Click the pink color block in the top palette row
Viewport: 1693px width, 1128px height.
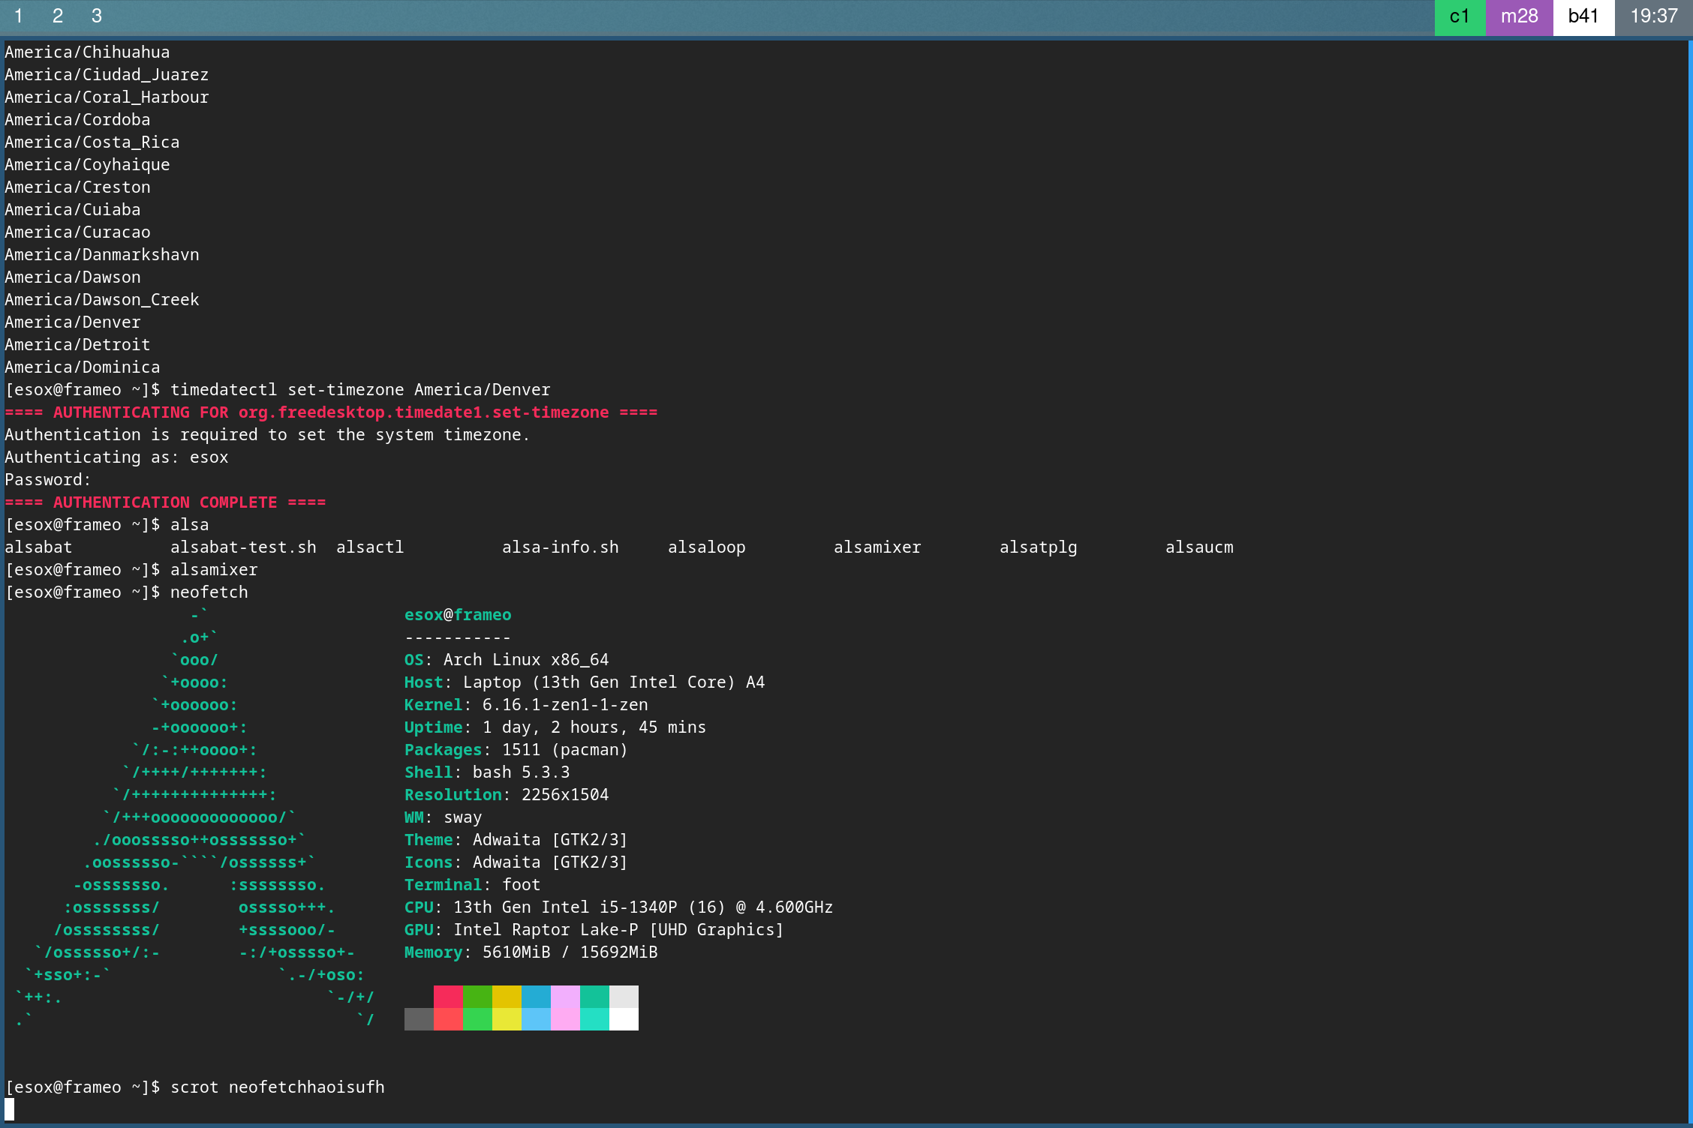point(565,996)
